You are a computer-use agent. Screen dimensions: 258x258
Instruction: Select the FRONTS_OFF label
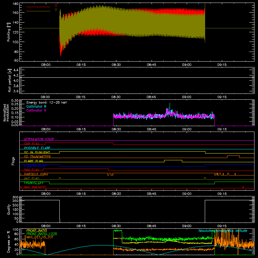point(34,183)
